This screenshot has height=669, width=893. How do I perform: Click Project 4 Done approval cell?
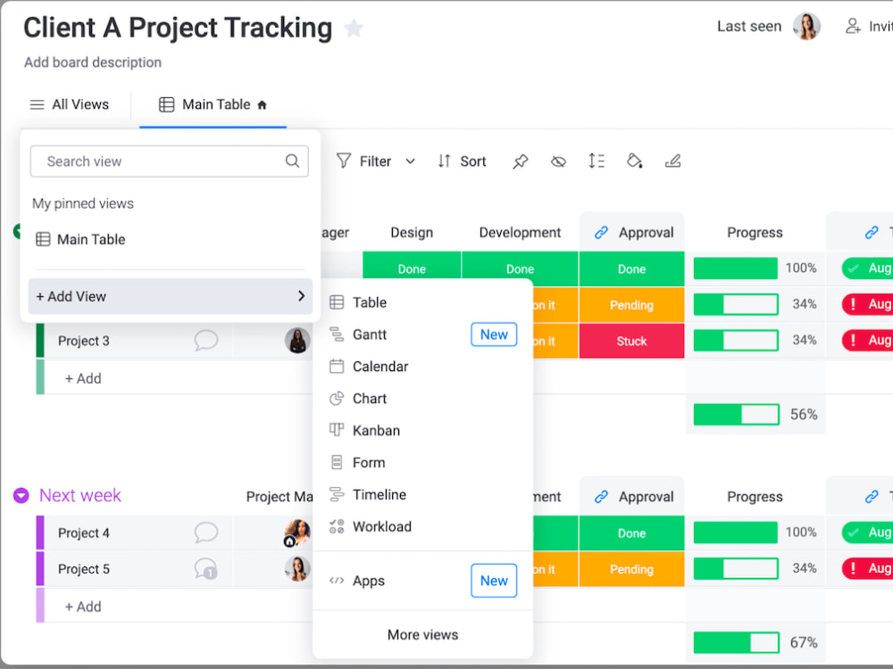631,533
